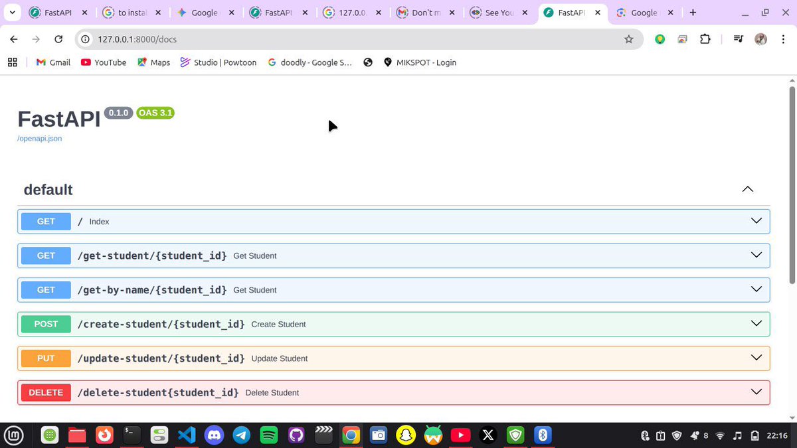797x448 pixels.
Task: Click the green extension icon in toolbar
Action: tap(660, 39)
